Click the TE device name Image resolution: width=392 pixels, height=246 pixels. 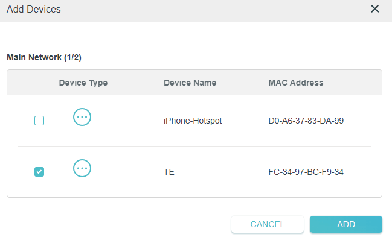169,172
